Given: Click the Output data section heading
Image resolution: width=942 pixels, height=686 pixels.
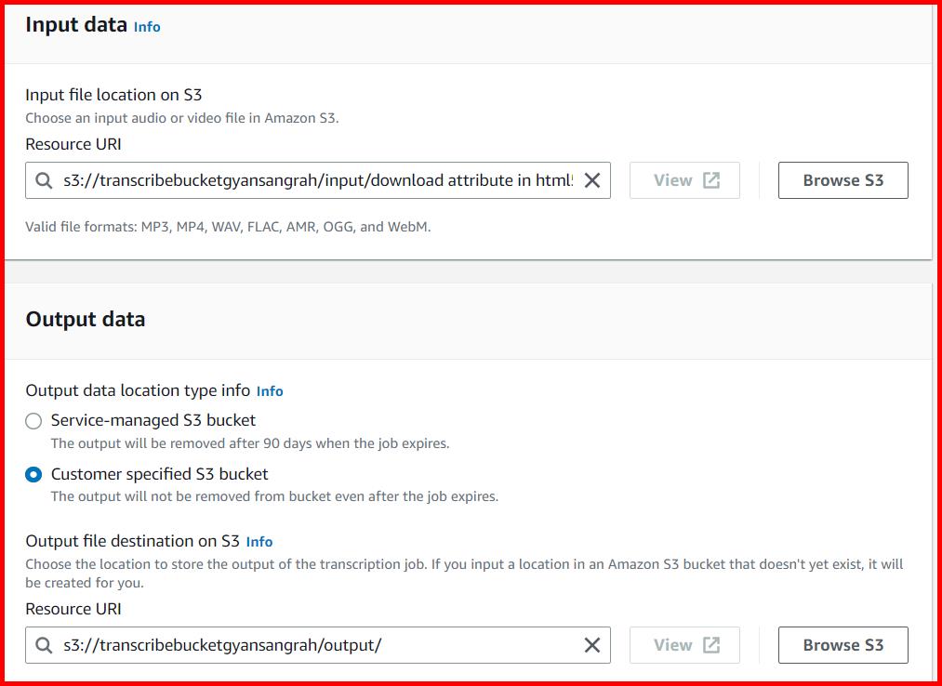Looking at the screenshot, I should coord(85,319).
